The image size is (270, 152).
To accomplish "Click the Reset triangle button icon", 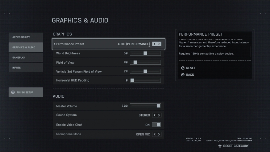I will coord(183,68).
